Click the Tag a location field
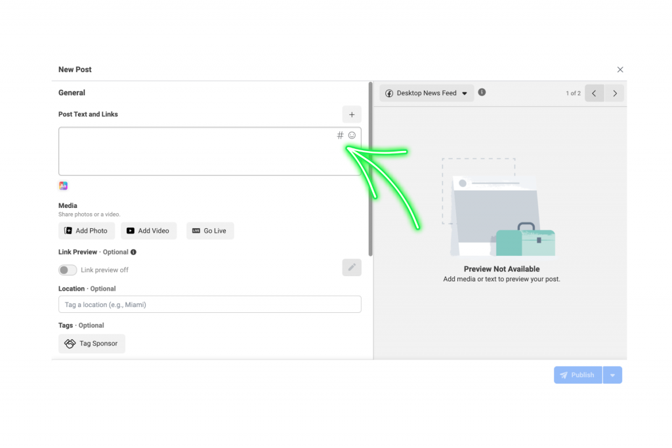 pos(209,304)
